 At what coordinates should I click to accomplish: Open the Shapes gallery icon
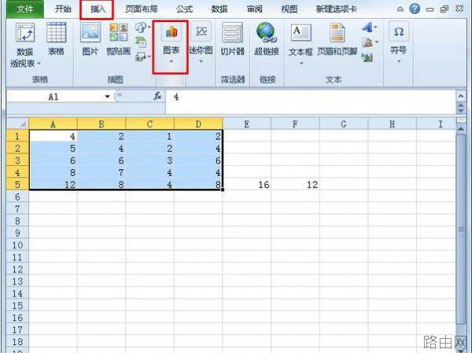coord(141,28)
